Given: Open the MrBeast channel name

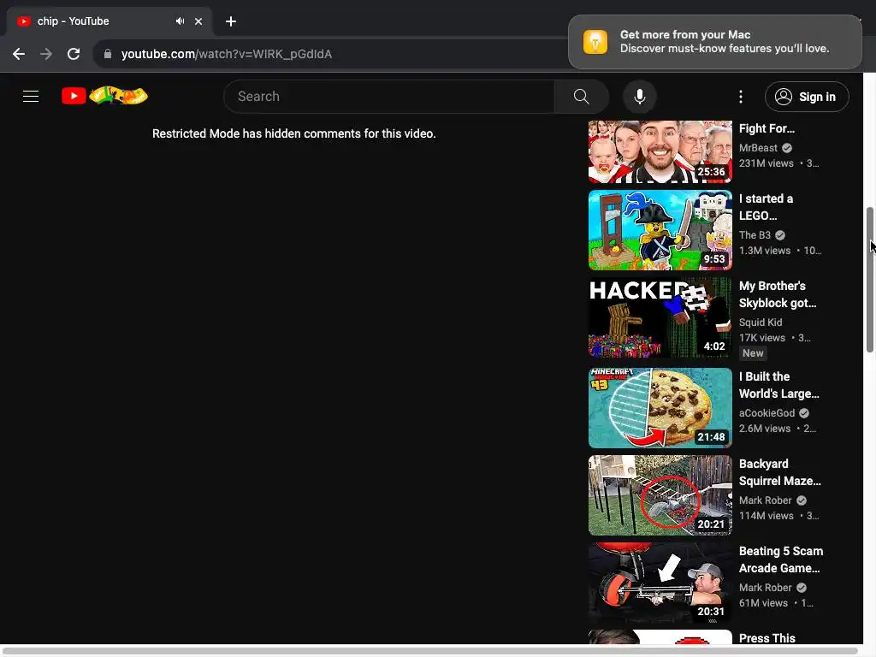Looking at the screenshot, I should pyautogui.click(x=758, y=148).
